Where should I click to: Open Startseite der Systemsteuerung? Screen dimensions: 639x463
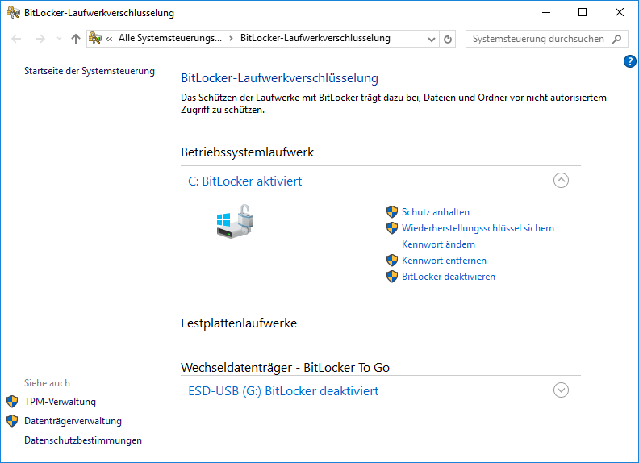coord(90,71)
